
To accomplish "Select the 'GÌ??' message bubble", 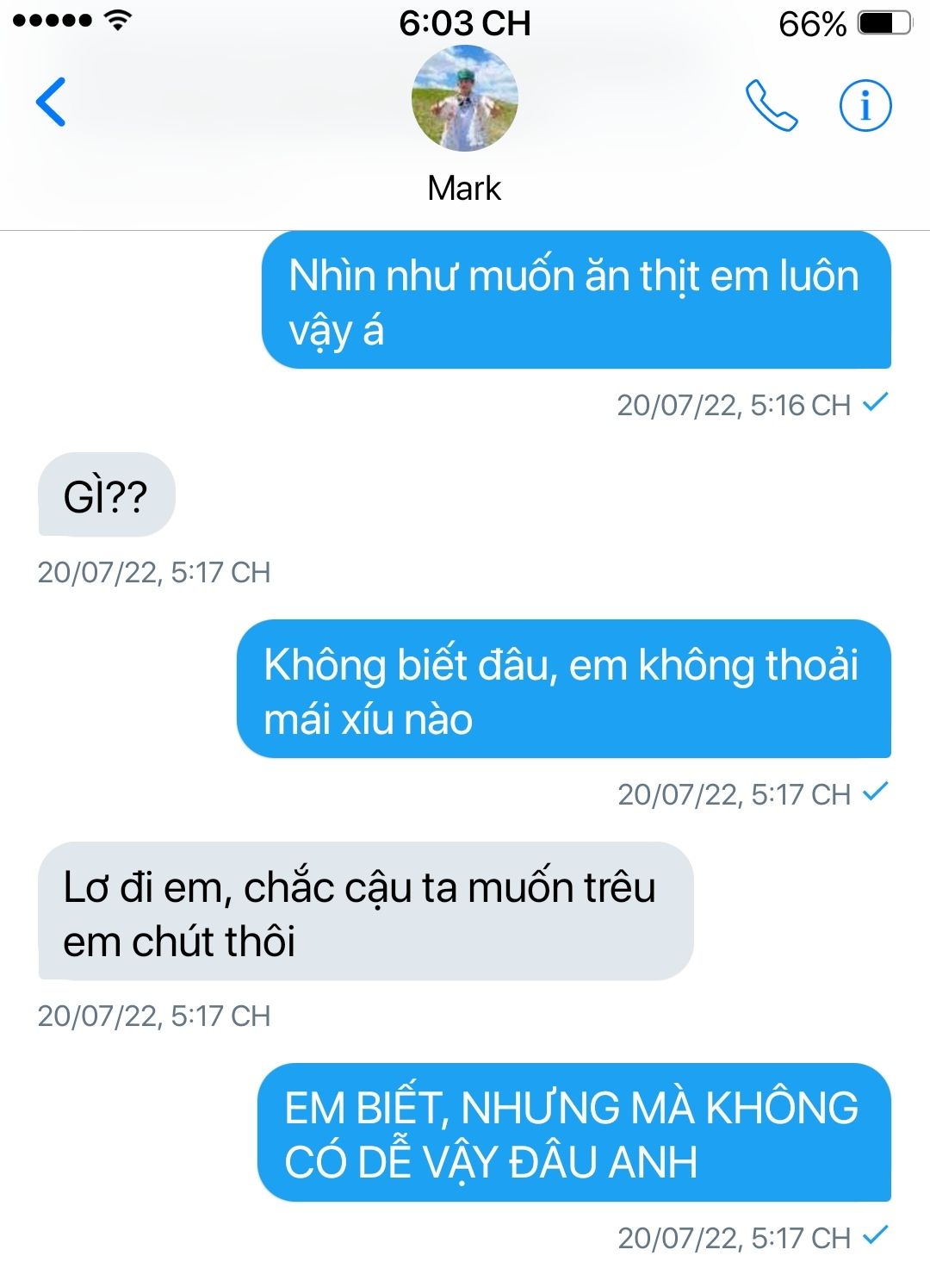I will tap(107, 495).
